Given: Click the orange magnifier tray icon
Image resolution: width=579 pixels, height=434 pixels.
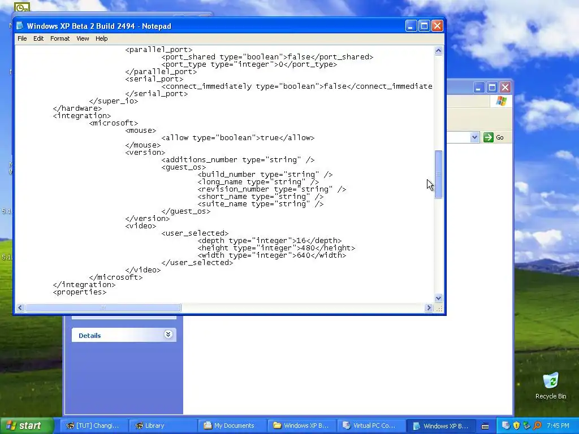Looking at the screenshot, I should [x=537, y=426].
